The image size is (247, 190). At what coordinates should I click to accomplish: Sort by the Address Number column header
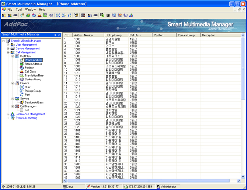coord(88,35)
